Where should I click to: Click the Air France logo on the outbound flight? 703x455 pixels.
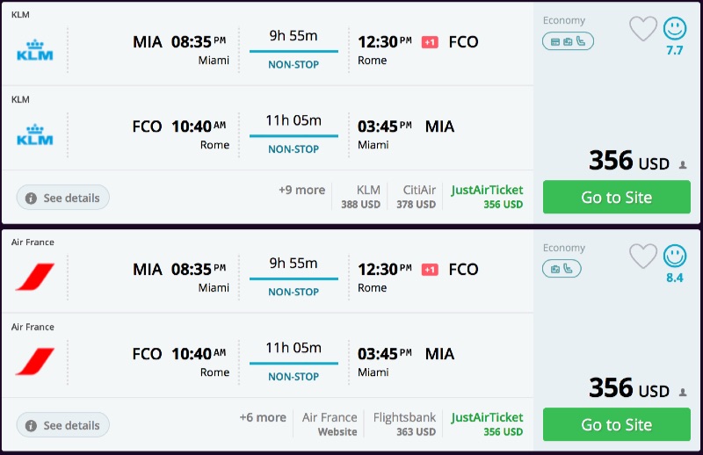click(x=35, y=278)
